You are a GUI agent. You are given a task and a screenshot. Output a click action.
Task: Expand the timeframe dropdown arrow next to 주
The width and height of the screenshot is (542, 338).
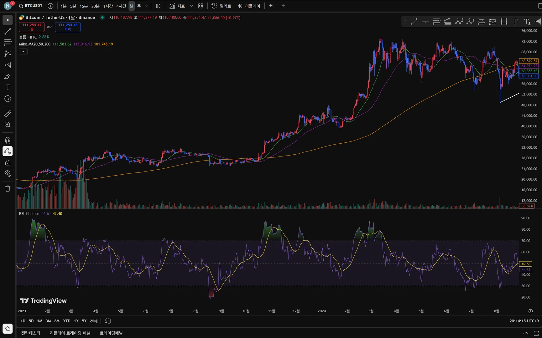pos(146,6)
